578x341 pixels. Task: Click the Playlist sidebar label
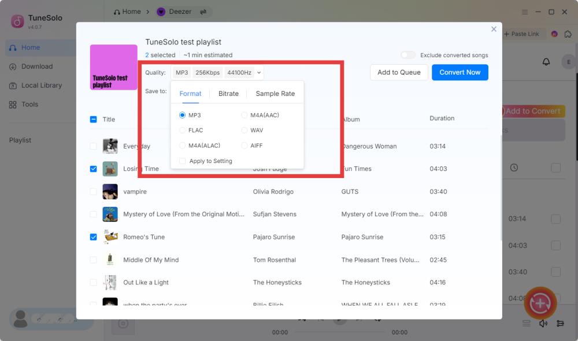click(20, 140)
